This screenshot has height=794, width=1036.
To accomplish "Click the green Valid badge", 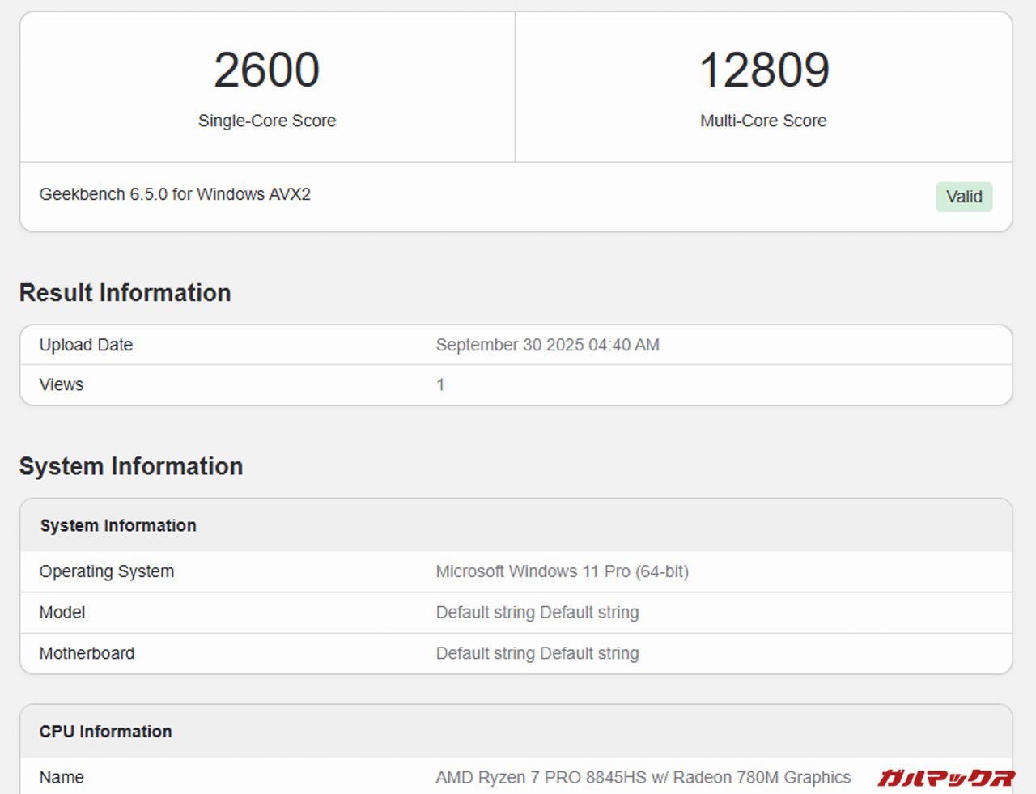I will [x=963, y=197].
